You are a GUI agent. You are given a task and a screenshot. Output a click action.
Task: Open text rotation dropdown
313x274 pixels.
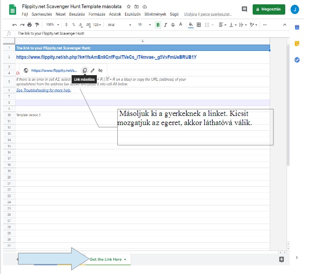254,25
